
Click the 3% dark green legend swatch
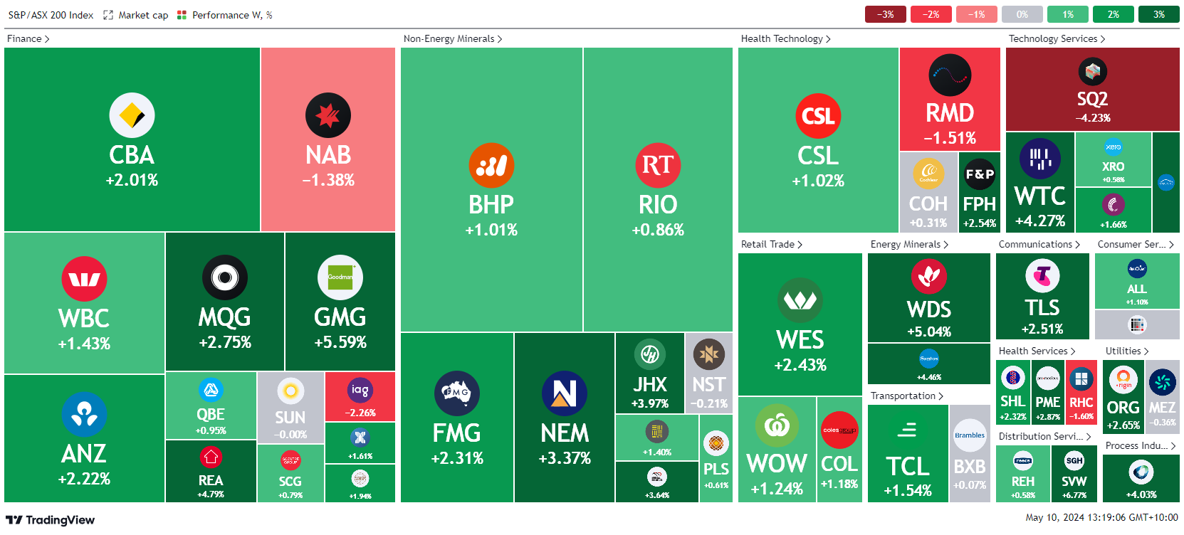click(1158, 14)
